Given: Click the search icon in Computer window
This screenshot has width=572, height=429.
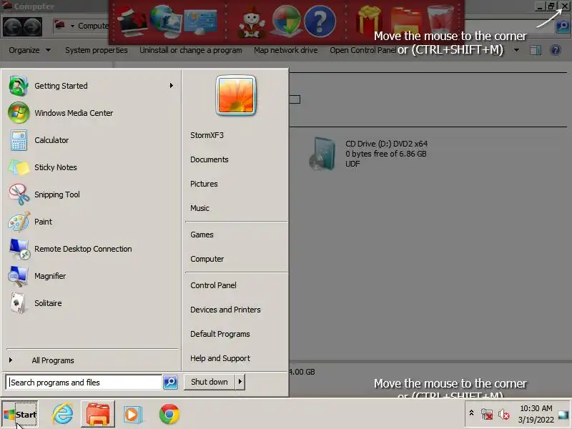Looking at the screenshot, I should 563,26.
